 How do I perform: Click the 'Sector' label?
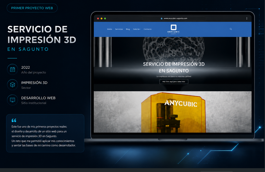(26, 88)
